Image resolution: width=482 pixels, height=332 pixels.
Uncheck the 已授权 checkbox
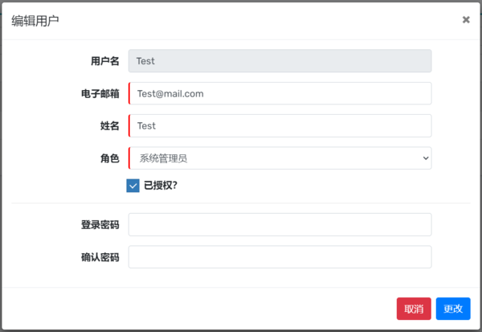click(x=133, y=186)
